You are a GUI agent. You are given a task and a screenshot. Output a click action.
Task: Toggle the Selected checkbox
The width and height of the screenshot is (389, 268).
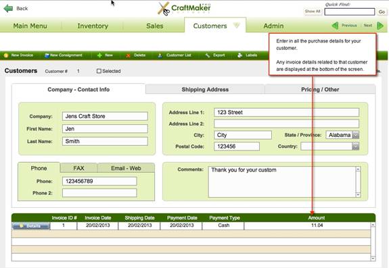pyautogui.click(x=99, y=71)
